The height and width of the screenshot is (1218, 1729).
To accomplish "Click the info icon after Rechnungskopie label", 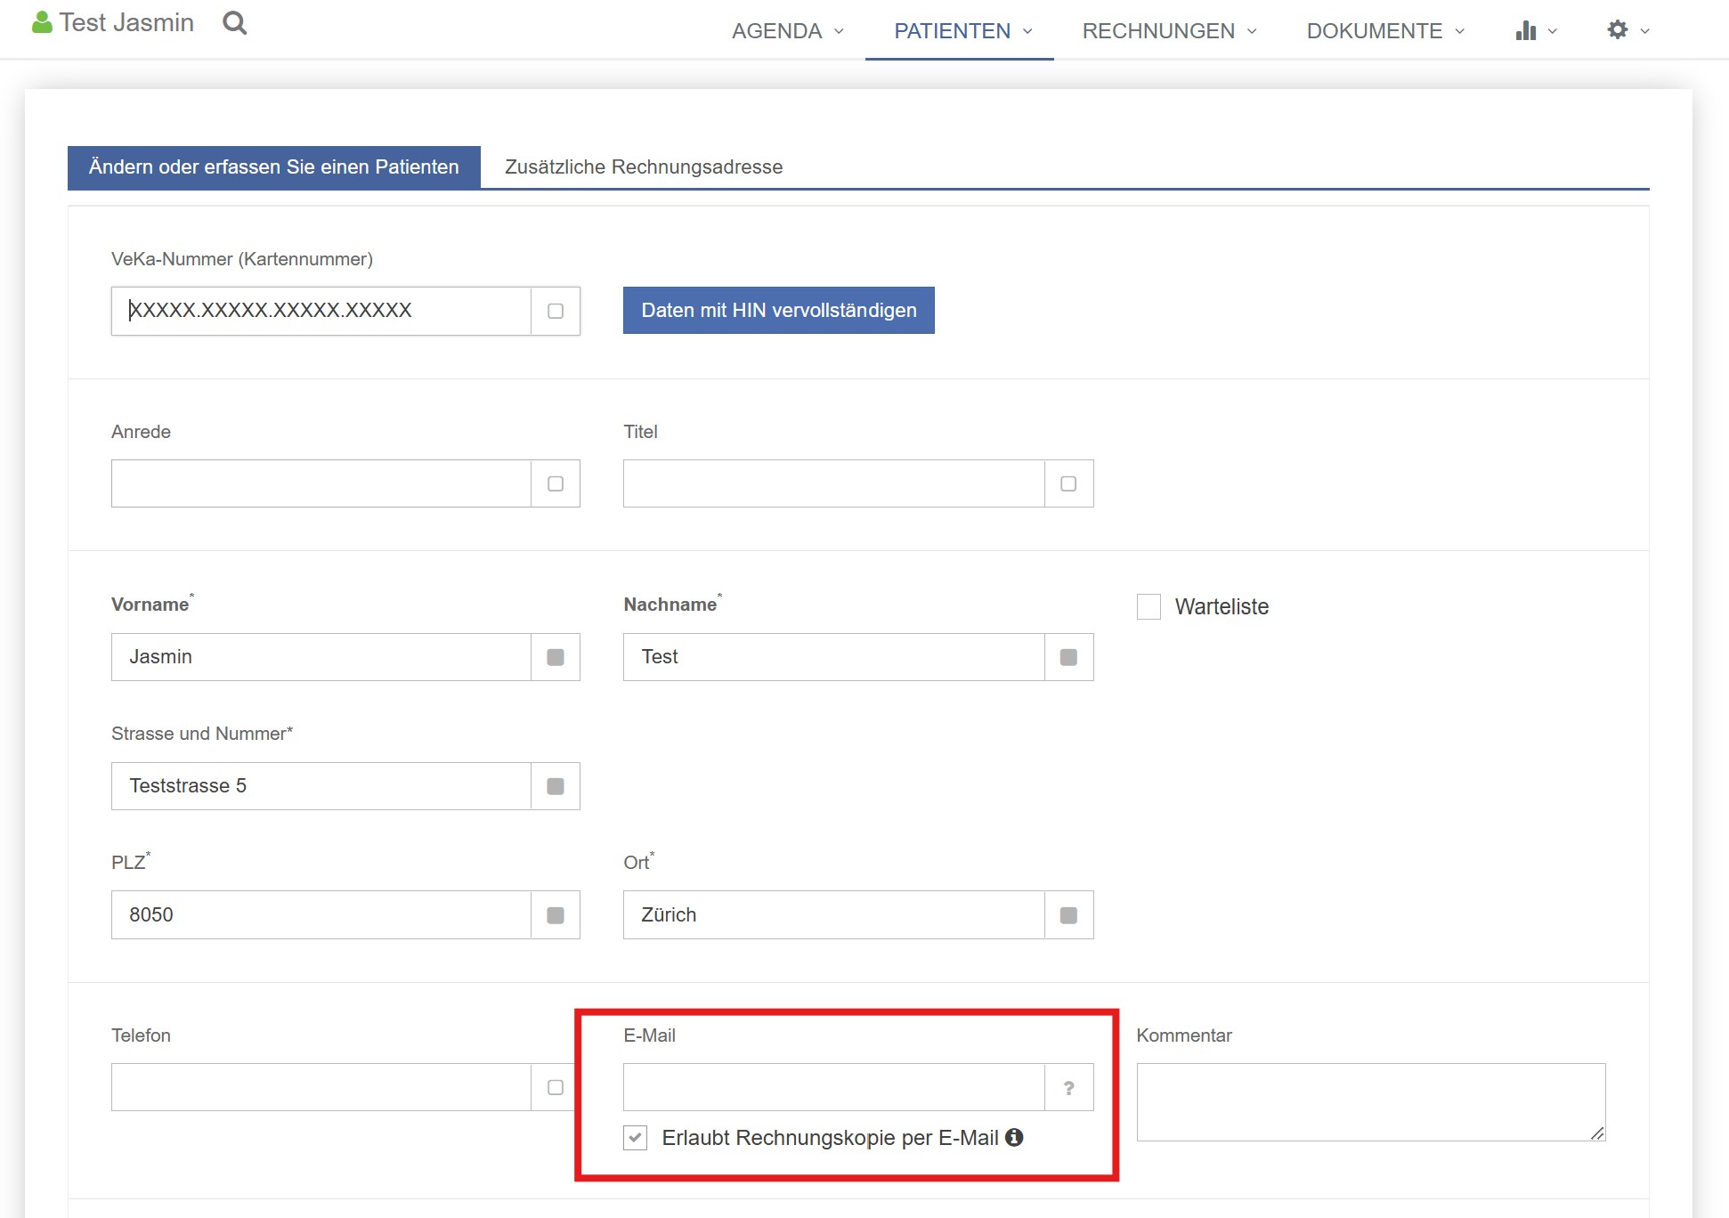I will (x=1014, y=1138).
